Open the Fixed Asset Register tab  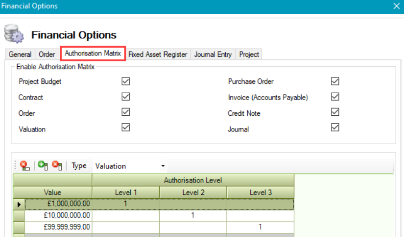pos(158,54)
